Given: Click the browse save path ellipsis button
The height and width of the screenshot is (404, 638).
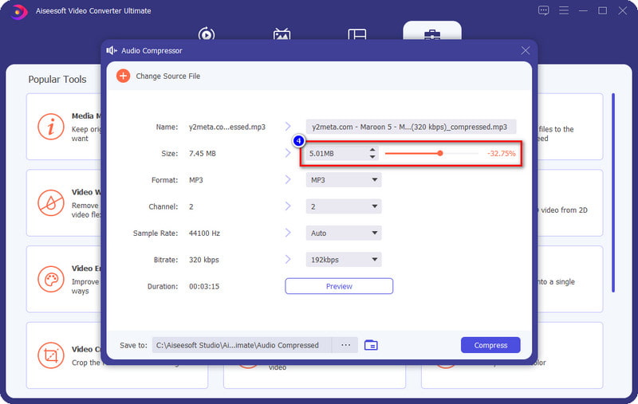Looking at the screenshot, I should (345, 345).
